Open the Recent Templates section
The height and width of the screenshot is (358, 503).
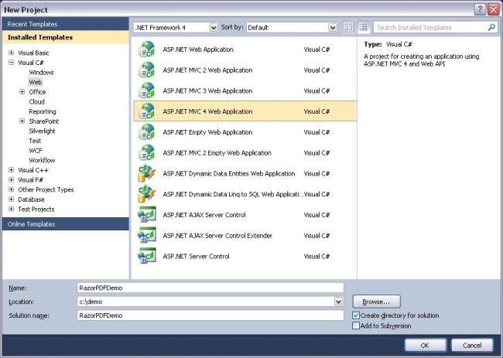point(66,24)
